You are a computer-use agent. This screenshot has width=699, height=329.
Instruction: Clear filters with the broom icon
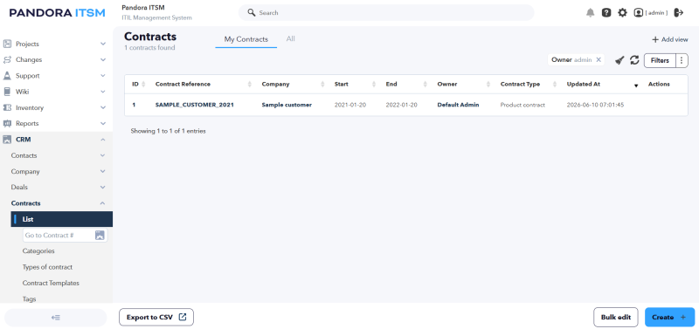[x=619, y=60]
